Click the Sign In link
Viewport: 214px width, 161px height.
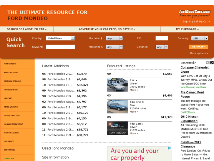(x=187, y=22)
